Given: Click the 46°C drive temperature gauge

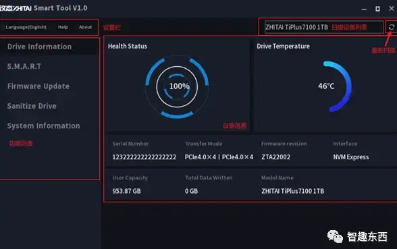Looking at the screenshot, I should (x=334, y=86).
